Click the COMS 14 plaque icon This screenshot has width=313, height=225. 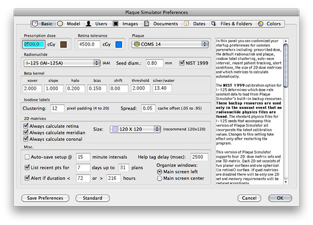[137, 44]
